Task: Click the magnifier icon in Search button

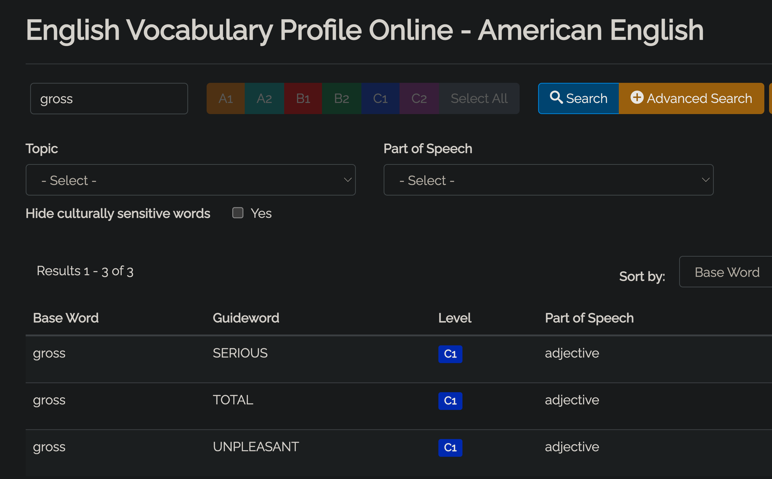Action: pos(556,98)
